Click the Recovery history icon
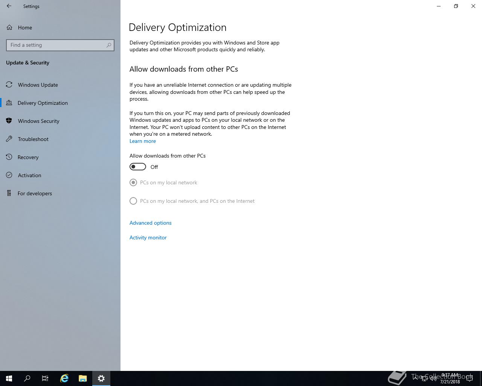This screenshot has width=482, height=386. 9,157
